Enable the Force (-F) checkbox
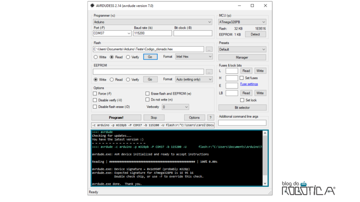 click(95, 93)
